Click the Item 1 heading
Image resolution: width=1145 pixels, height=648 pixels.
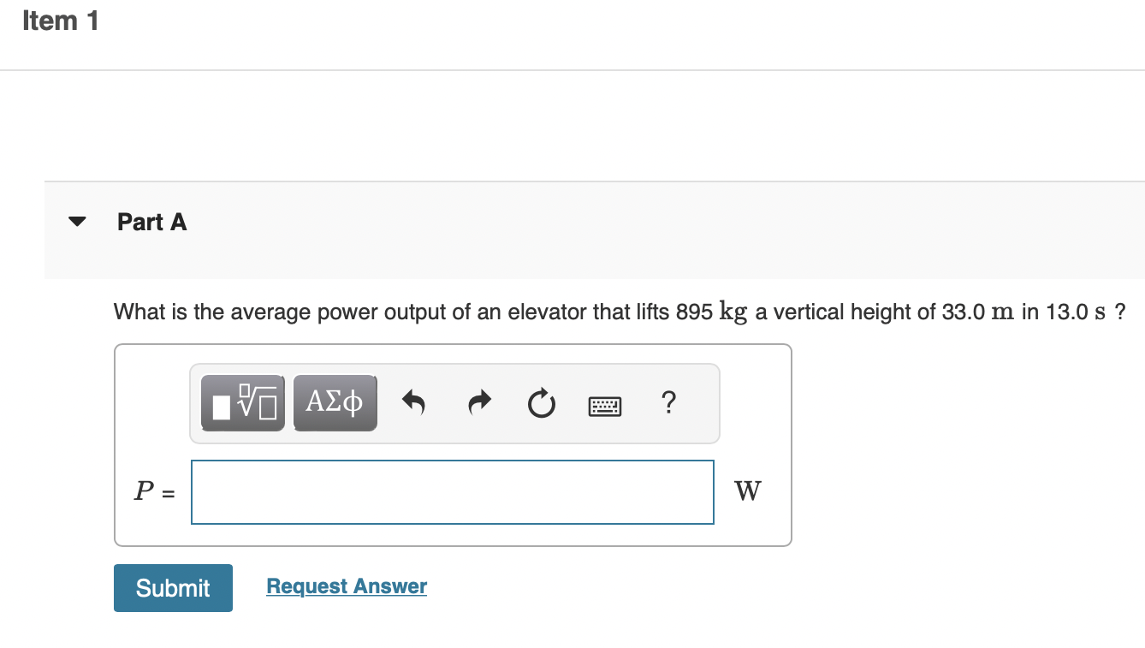point(58,20)
